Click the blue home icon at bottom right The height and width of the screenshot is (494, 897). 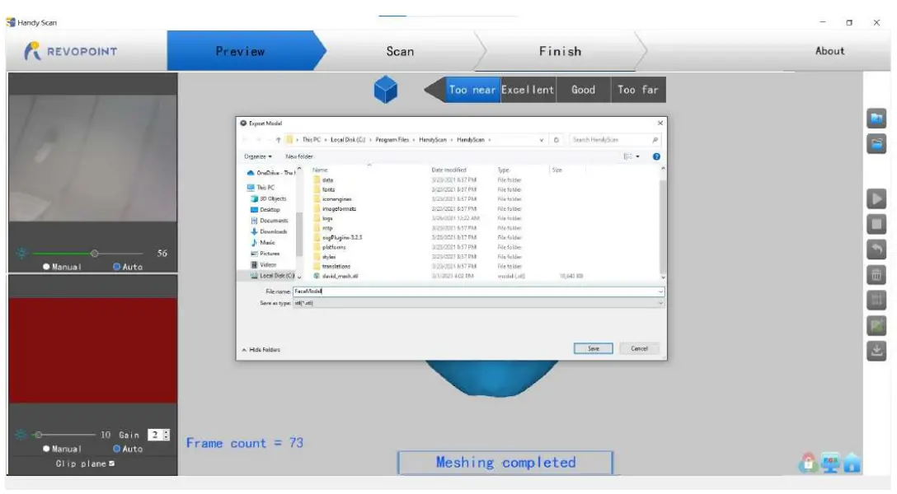pos(852,463)
